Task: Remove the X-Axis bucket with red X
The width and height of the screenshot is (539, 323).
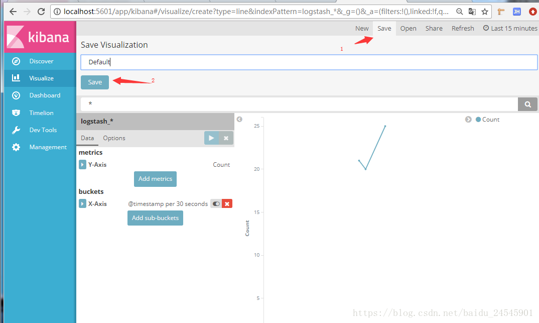Action: coord(227,203)
